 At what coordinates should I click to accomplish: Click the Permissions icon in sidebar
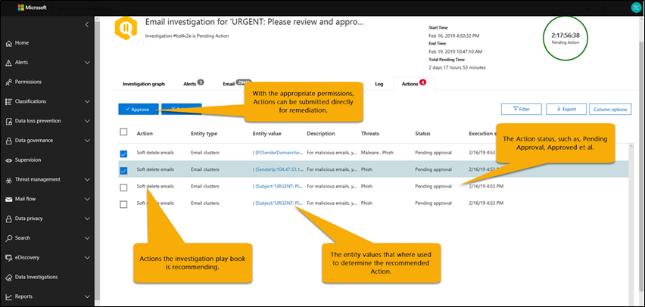point(8,82)
